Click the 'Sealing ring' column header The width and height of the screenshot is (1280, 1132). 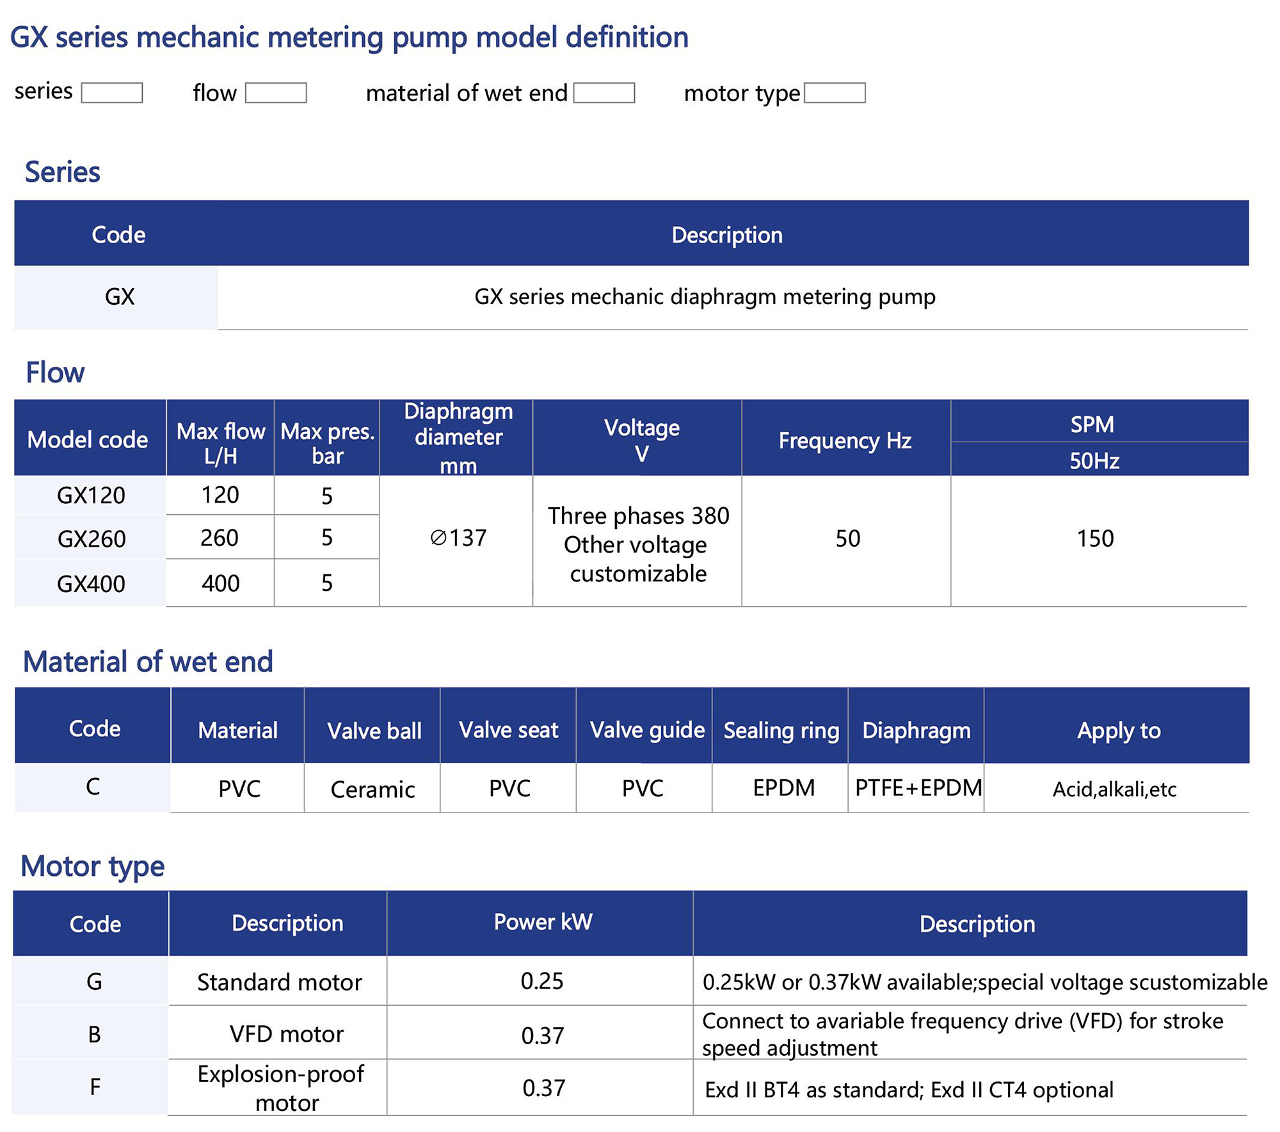(781, 731)
